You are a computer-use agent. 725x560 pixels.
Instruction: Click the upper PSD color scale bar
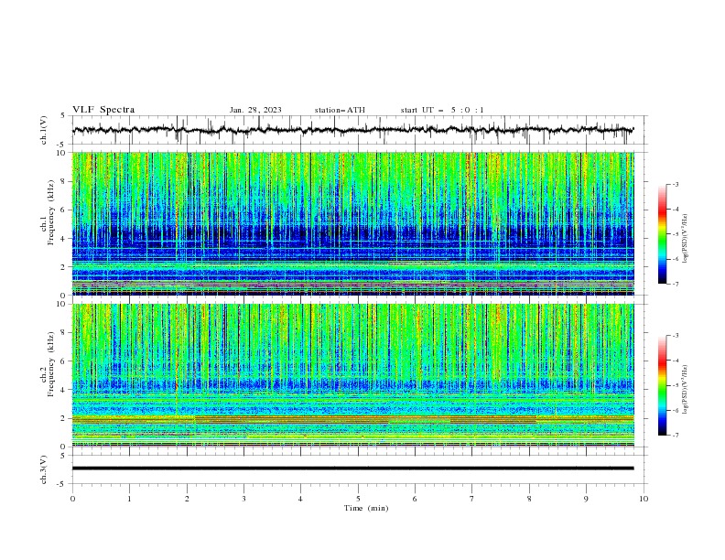662,234
